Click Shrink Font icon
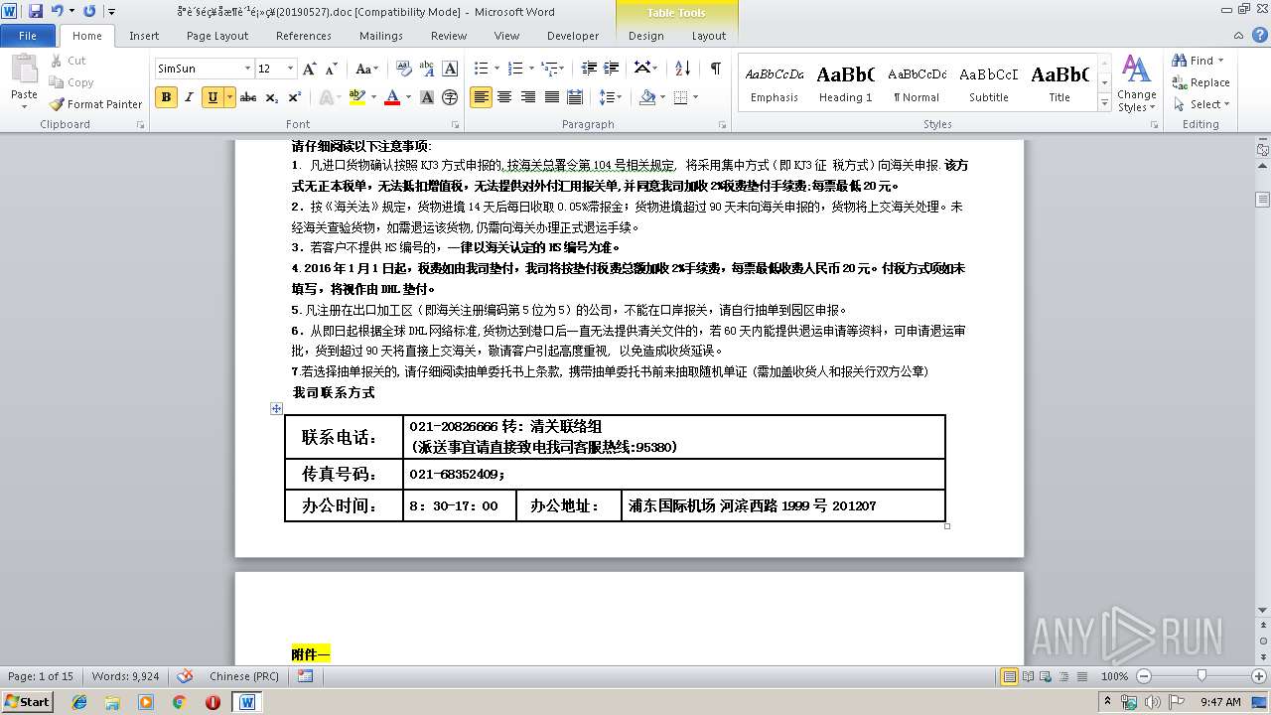1271x715 pixels. click(x=332, y=69)
